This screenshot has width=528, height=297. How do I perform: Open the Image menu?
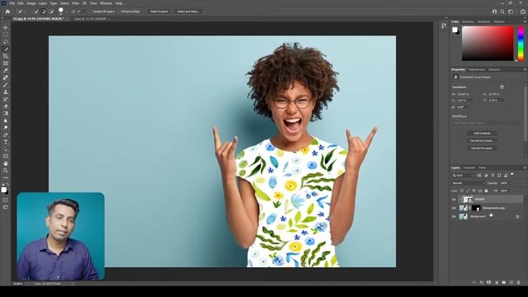(31, 3)
